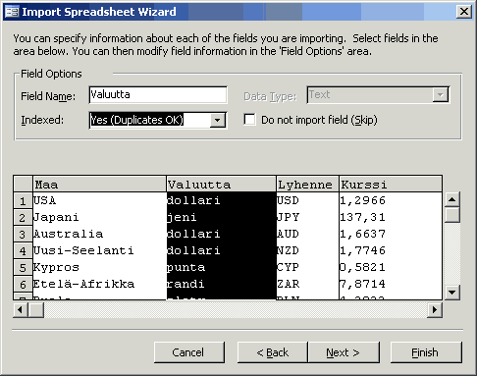Open the disabled Data Type dropdown
477x376 pixels.
pos(441,95)
